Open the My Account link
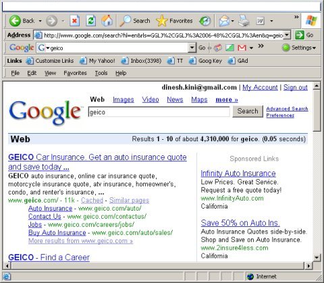 (x=260, y=87)
